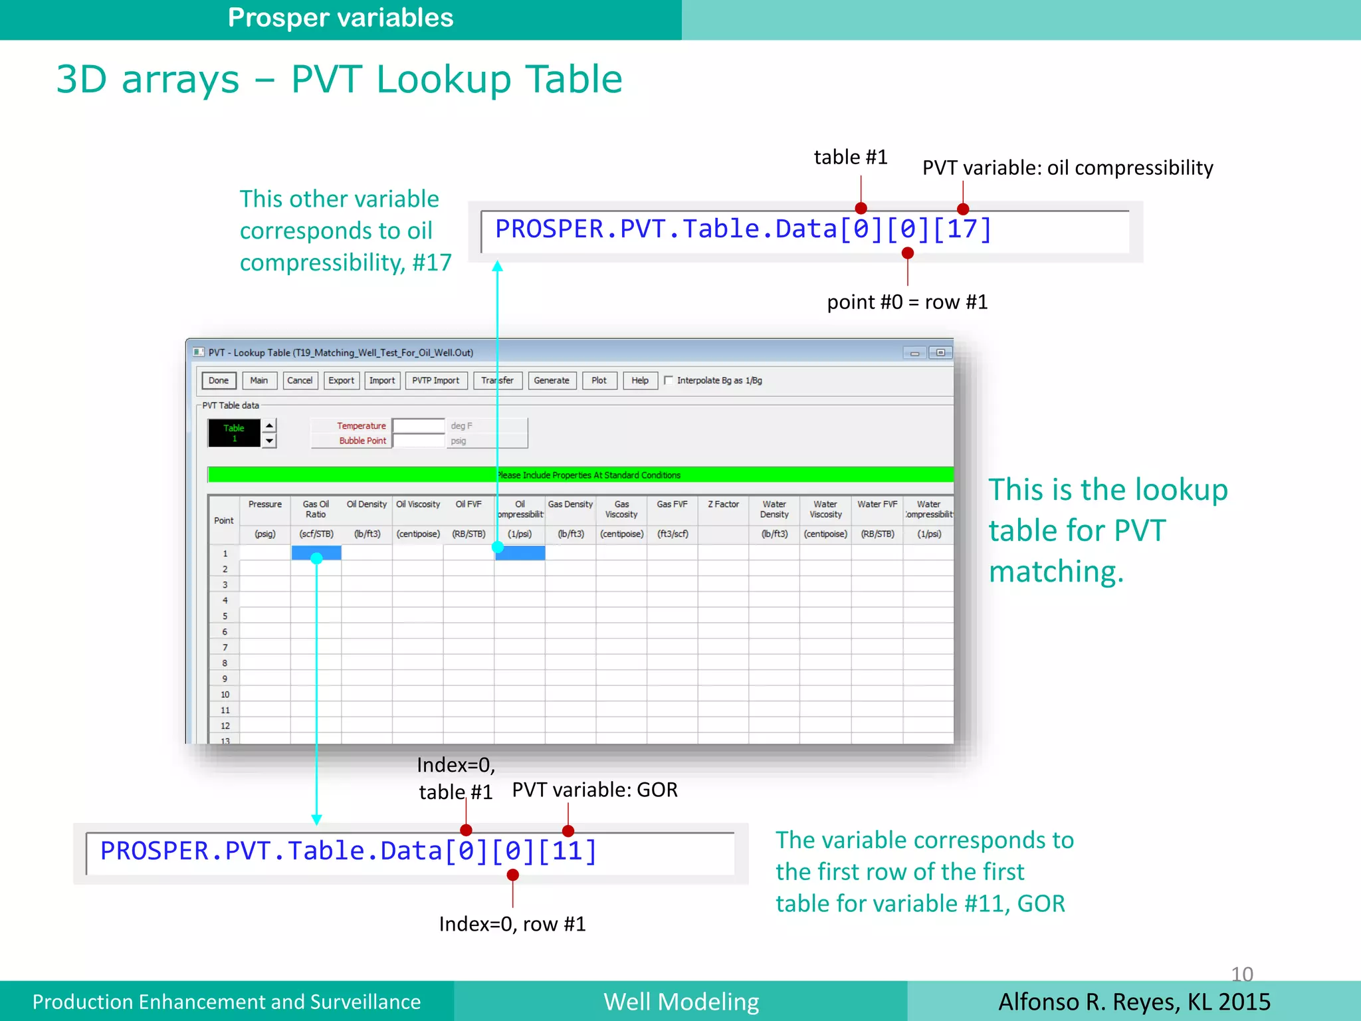Select row number 12
The width and height of the screenshot is (1361, 1021).
(225, 726)
